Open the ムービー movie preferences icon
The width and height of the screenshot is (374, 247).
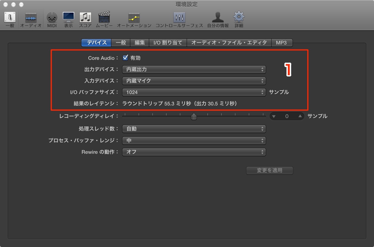coord(104,20)
